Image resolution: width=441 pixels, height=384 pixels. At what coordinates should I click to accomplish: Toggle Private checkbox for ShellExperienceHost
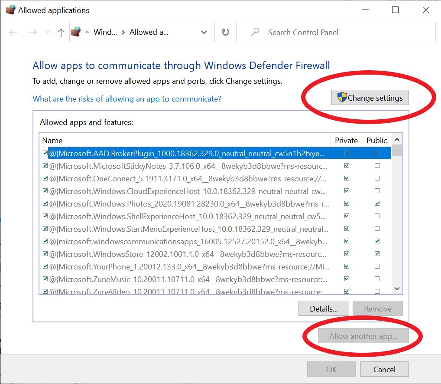347,216
